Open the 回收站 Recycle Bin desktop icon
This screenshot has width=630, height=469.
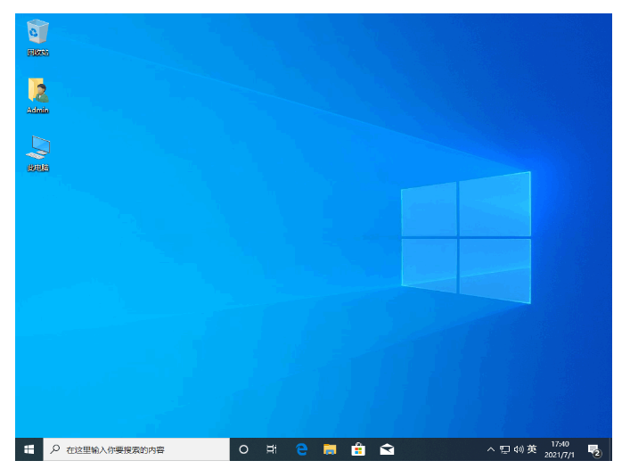[38, 34]
